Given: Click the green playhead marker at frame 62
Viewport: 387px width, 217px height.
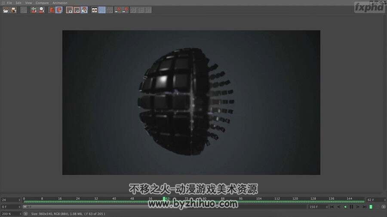Looking at the screenshot, I should 164,199.
